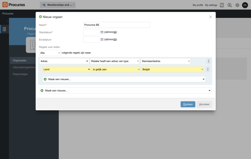Open calendar picker for Einddatum
Image resolution: width=251 pixels, height=159 pixels.
[102, 39]
